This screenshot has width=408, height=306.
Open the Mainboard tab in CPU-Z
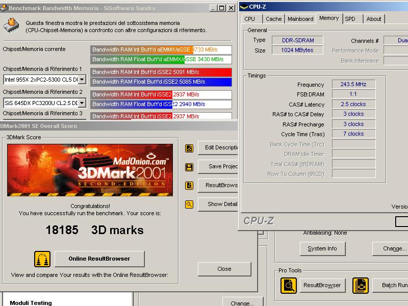point(300,19)
